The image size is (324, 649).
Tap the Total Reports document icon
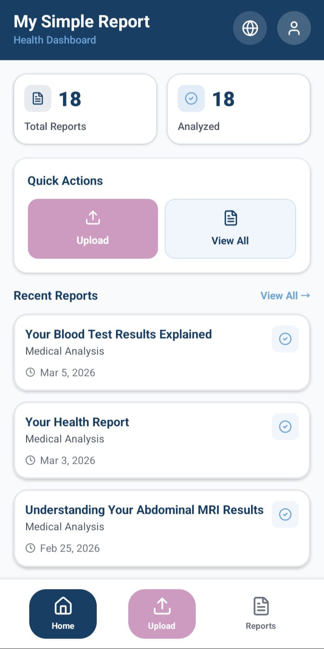38,99
